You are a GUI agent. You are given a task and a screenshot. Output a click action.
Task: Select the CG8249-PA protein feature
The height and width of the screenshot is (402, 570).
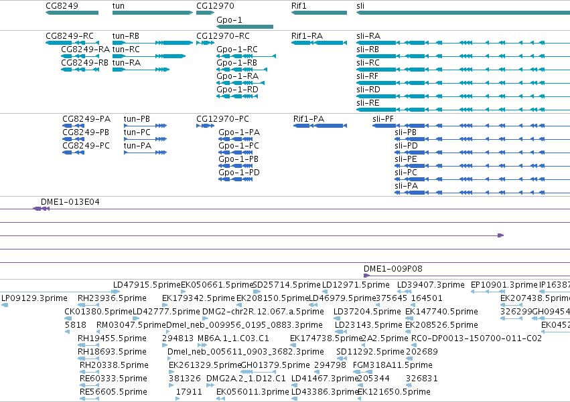tap(74, 126)
